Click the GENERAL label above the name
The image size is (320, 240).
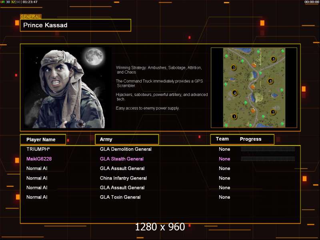31,17
